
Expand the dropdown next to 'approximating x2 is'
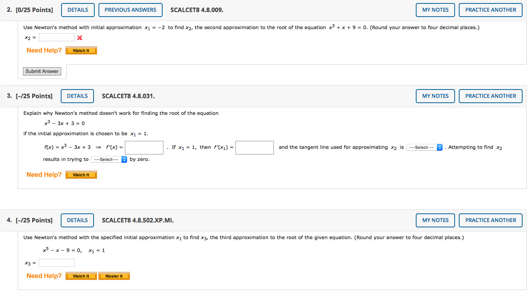coord(424,147)
